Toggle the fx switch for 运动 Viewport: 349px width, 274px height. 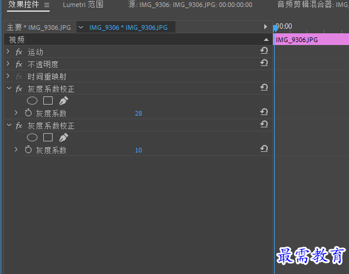coord(19,52)
